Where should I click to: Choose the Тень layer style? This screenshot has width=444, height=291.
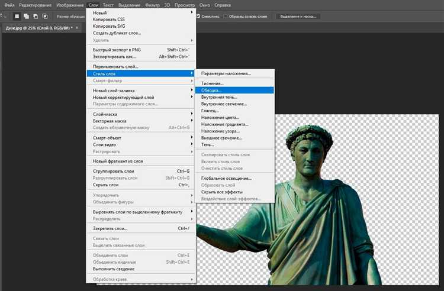tap(234, 144)
